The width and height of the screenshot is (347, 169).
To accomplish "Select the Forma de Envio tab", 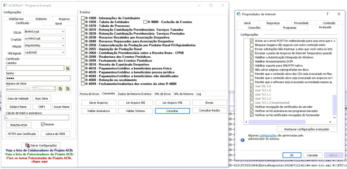I will 89,94.
